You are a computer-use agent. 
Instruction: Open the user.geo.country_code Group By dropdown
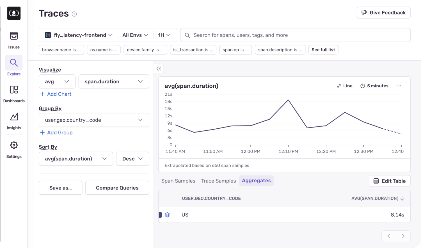[94, 120]
